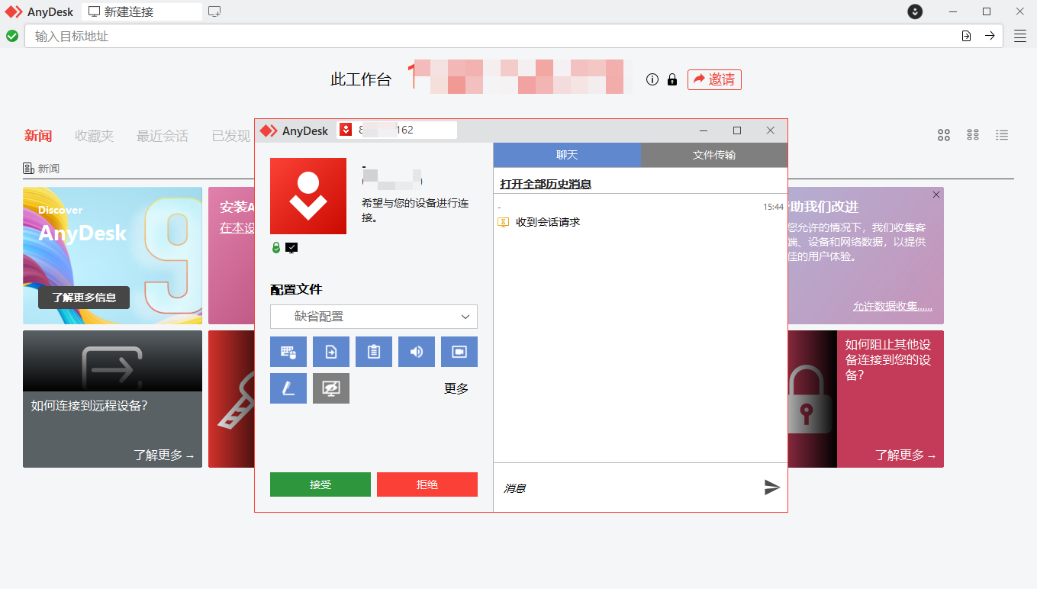Click the requester's red AnyDesk avatar

[x=308, y=196]
